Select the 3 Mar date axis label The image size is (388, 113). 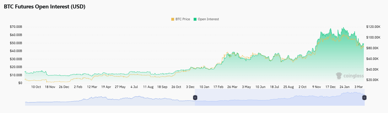pyautogui.click(x=358, y=87)
